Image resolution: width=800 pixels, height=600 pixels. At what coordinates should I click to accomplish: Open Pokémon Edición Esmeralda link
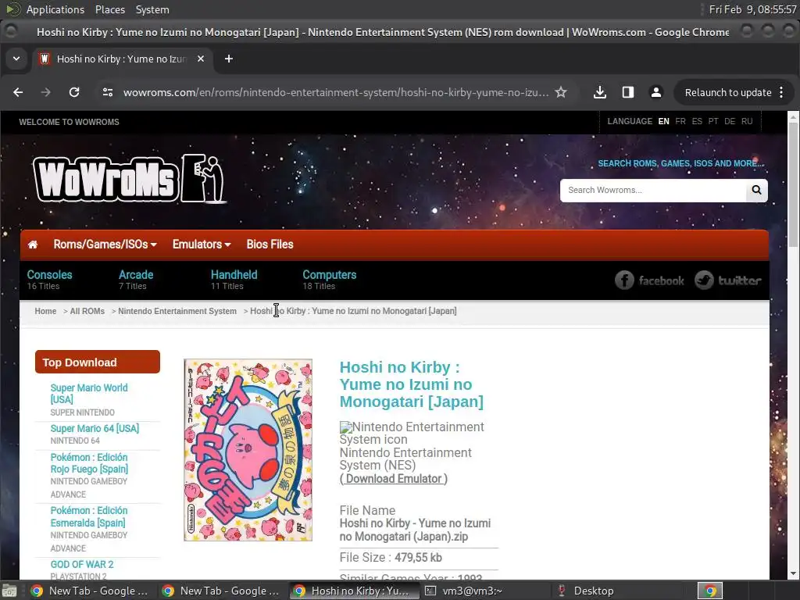tap(89, 516)
